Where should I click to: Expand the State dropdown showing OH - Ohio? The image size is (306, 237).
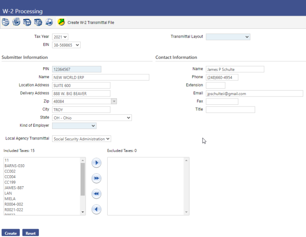(x=92, y=118)
